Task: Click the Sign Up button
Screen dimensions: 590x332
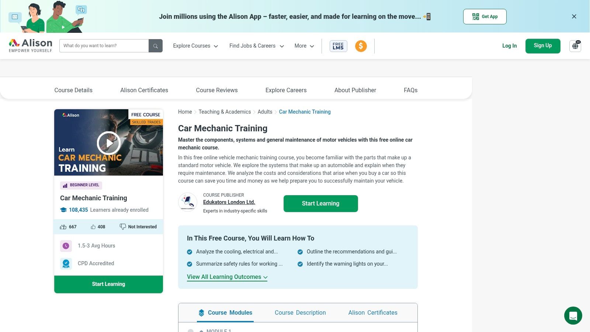Action: point(543,46)
